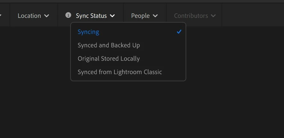Enable the Synced and Backed Up filter

[128, 45]
